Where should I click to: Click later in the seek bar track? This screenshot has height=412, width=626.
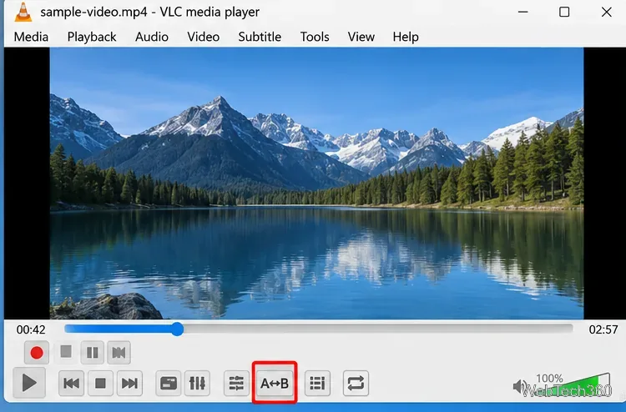click(377, 329)
